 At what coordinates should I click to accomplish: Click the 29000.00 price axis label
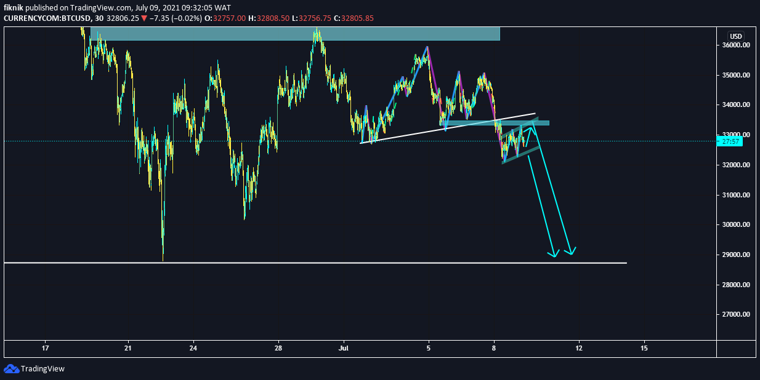pos(736,255)
